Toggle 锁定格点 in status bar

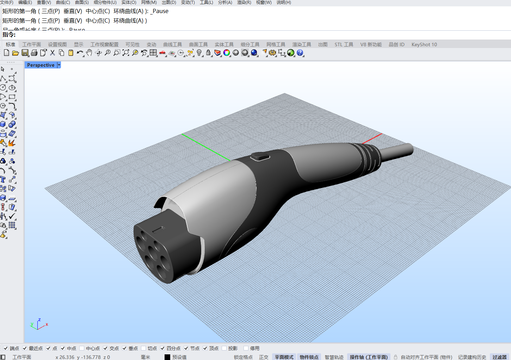point(243,357)
